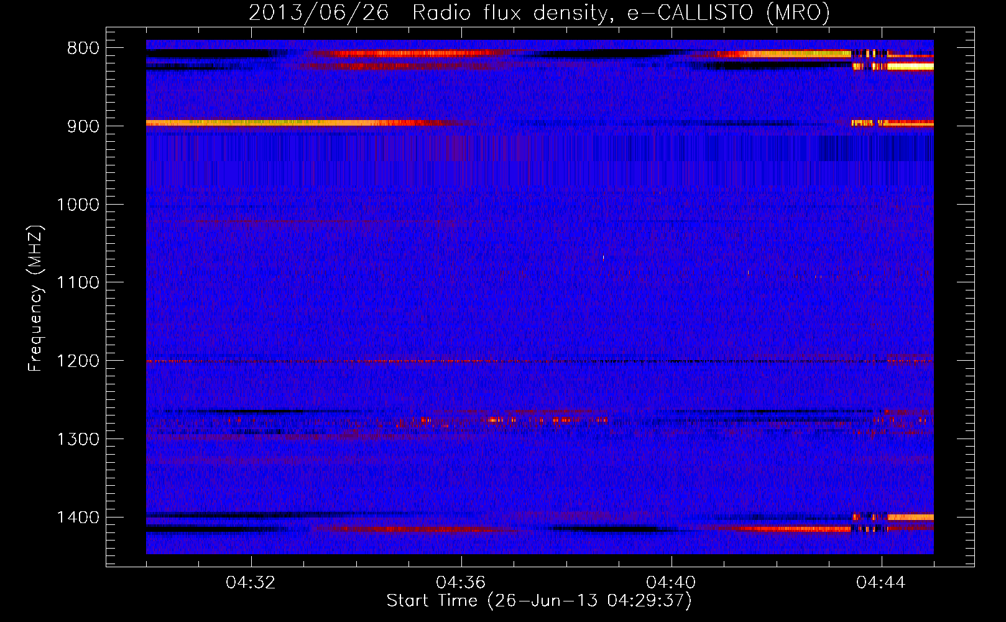
Task: Click the 1100 frequency tick label
Action: point(78,283)
